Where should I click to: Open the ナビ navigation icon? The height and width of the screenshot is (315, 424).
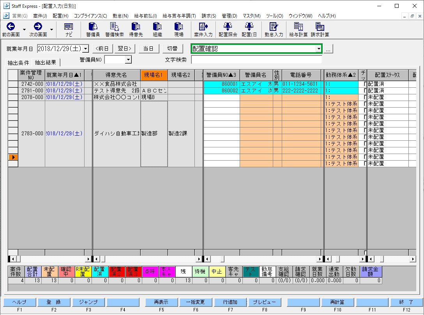[69, 30]
